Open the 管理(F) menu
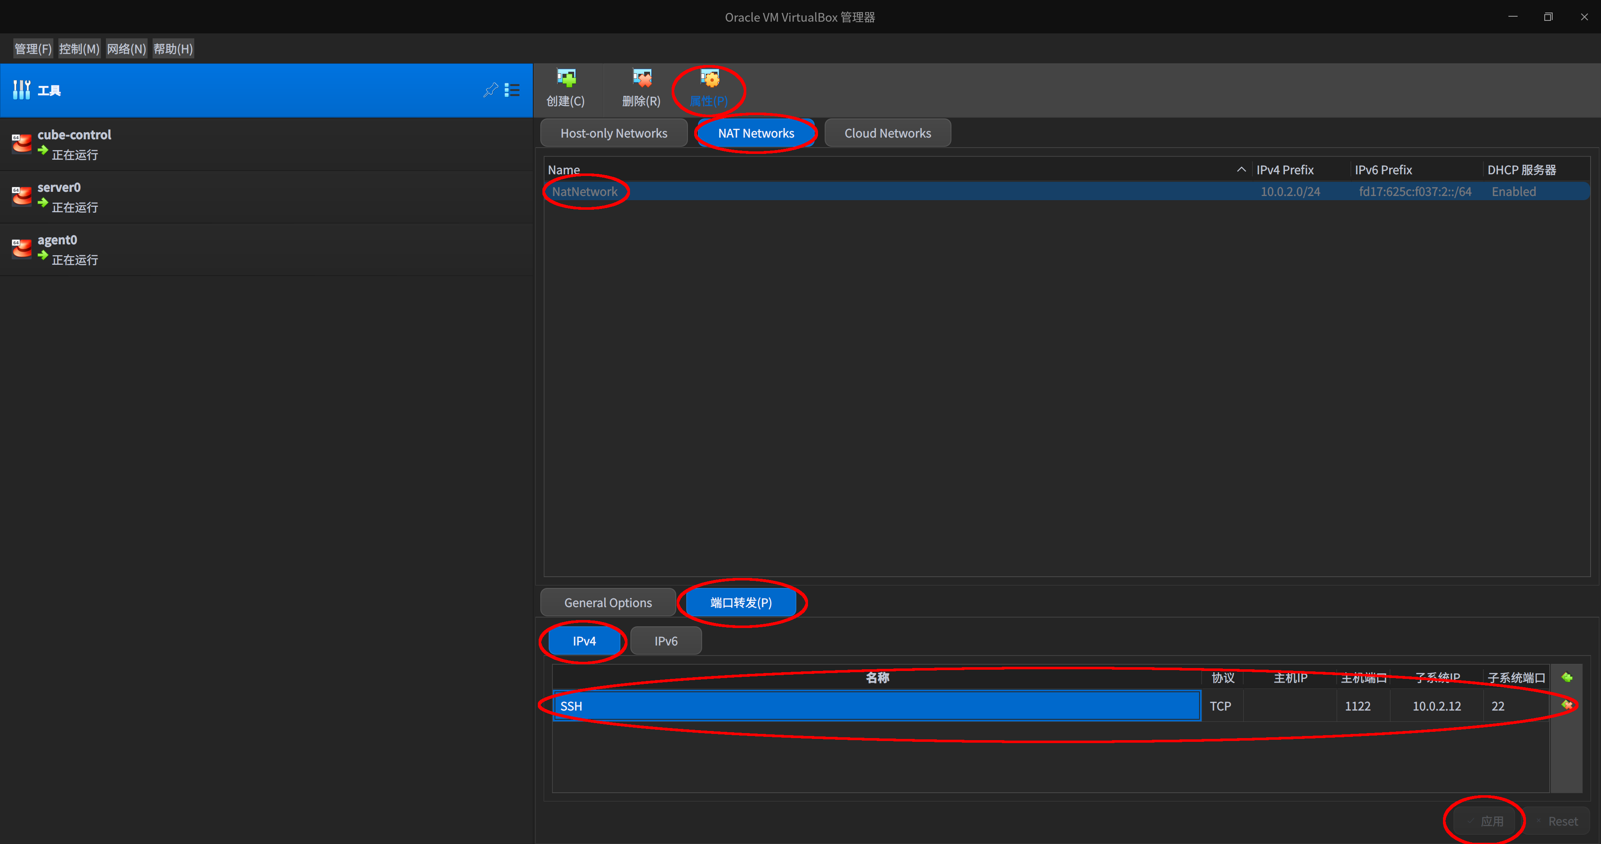This screenshot has width=1601, height=844. (33, 48)
